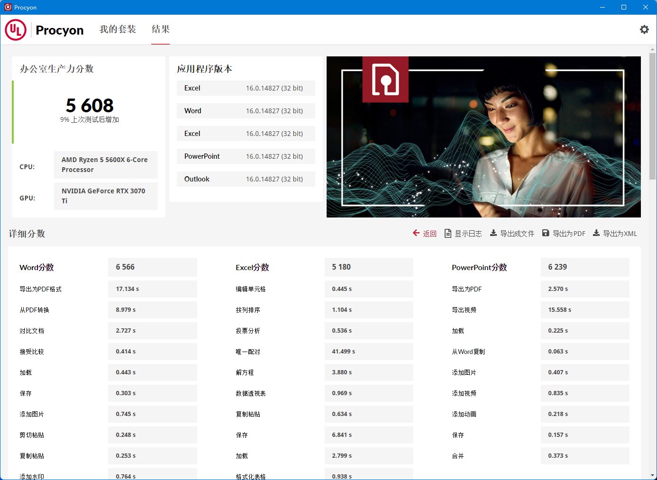Select the Outlook version row
657x480 pixels.
[246, 179]
